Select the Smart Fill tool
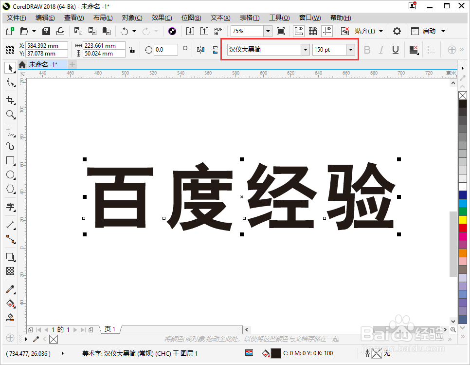470x365 pixels. [x=11, y=317]
